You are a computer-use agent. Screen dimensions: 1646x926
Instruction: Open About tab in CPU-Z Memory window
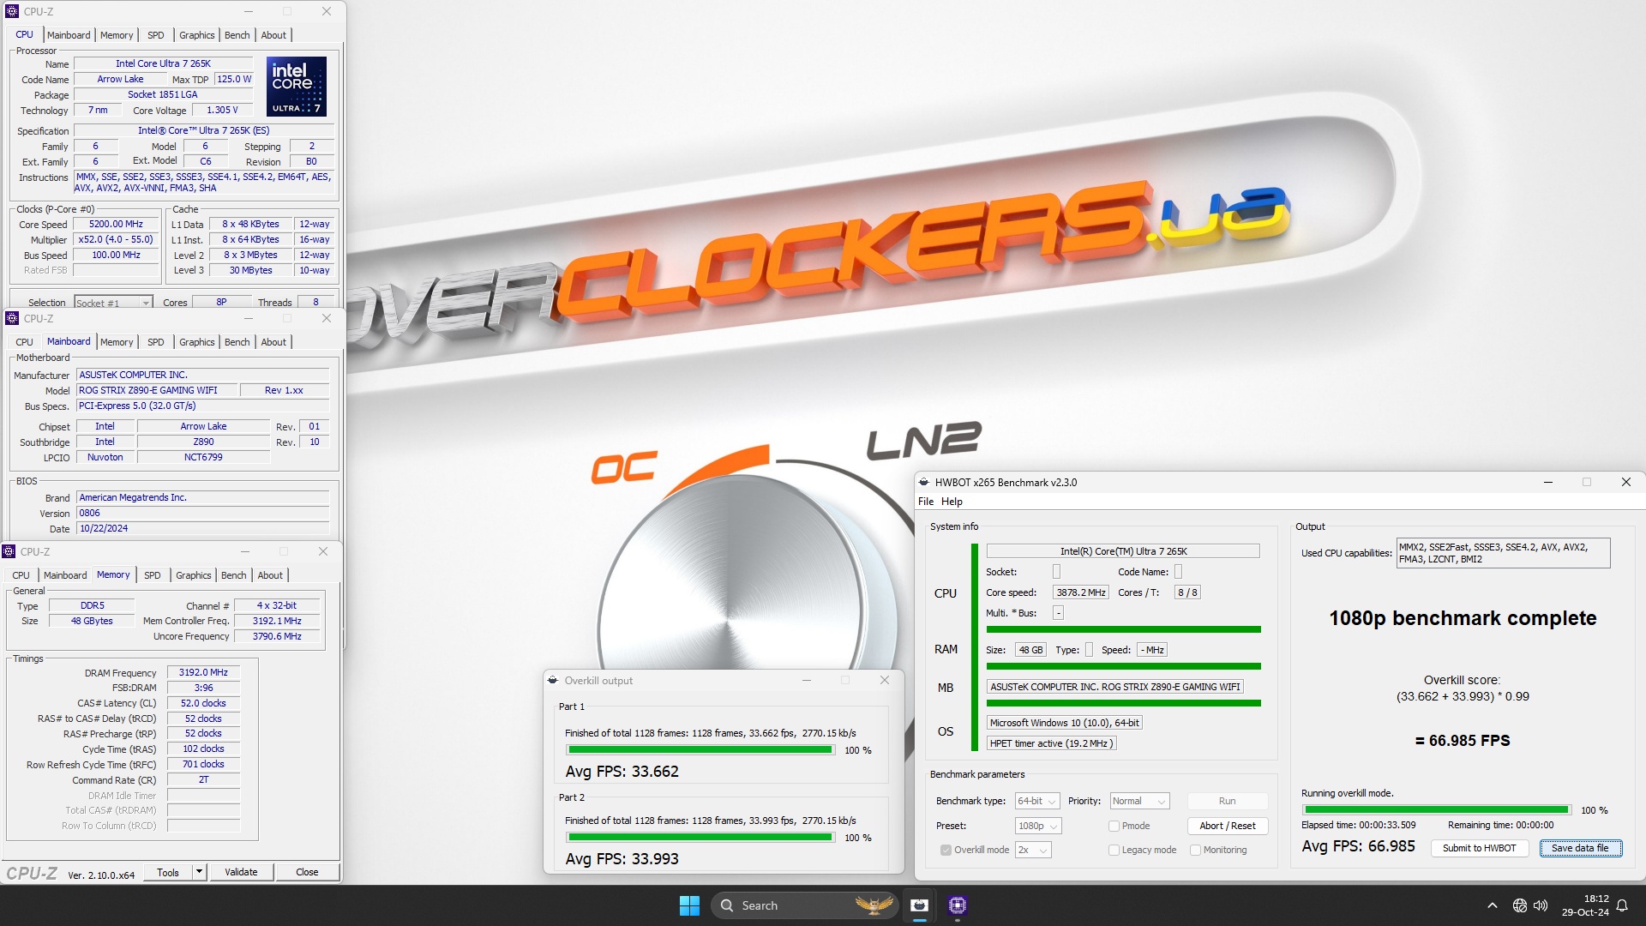point(270,575)
